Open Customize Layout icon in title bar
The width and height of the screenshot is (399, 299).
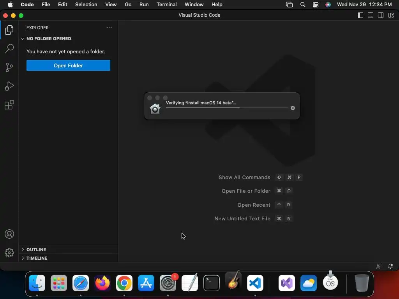(x=391, y=15)
